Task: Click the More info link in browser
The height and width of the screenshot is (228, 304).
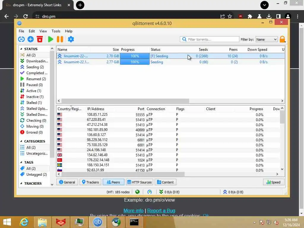Action: point(133,210)
